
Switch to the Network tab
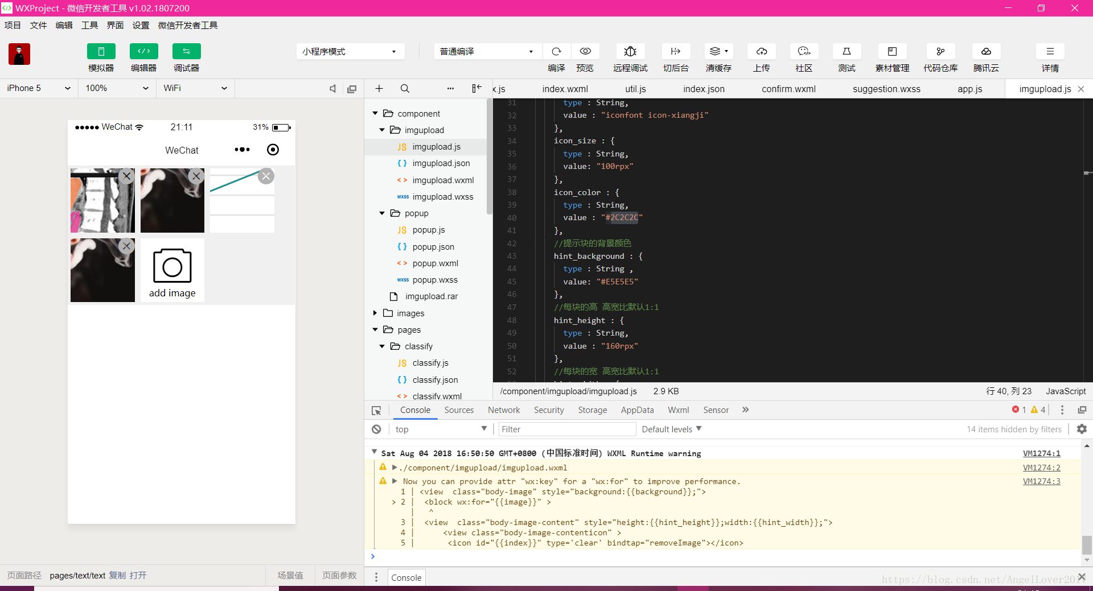point(504,410)
